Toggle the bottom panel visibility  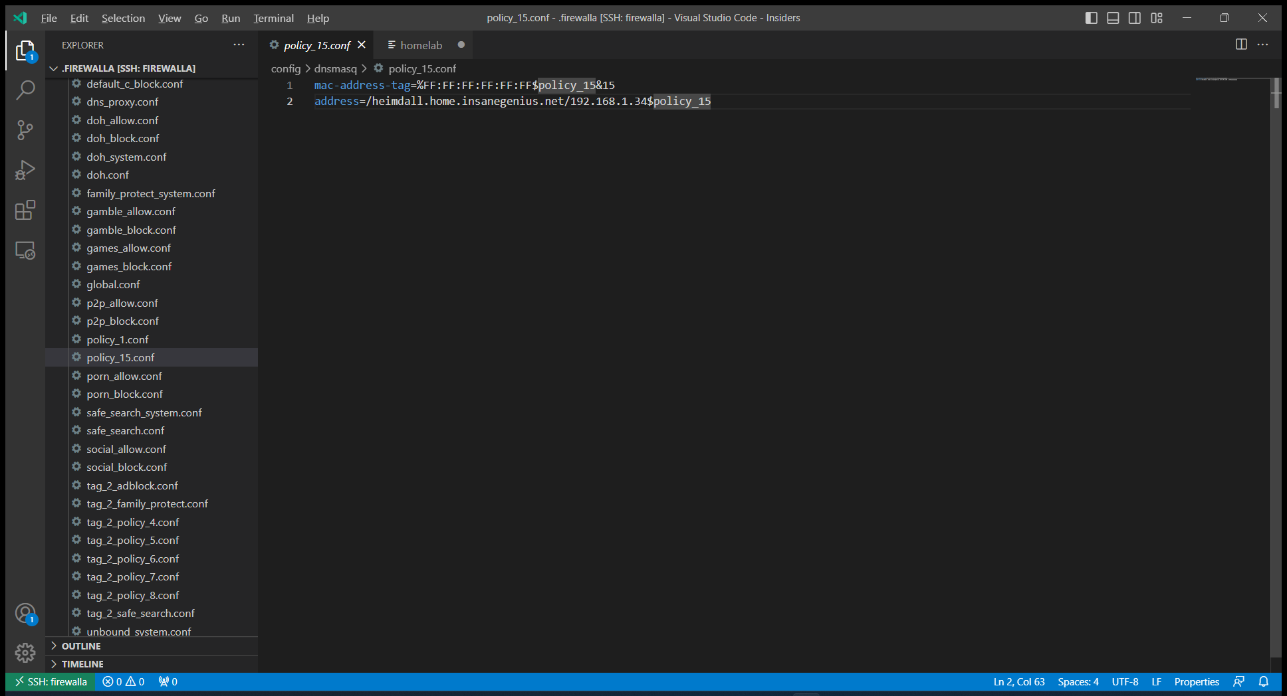pos(1113,18)
